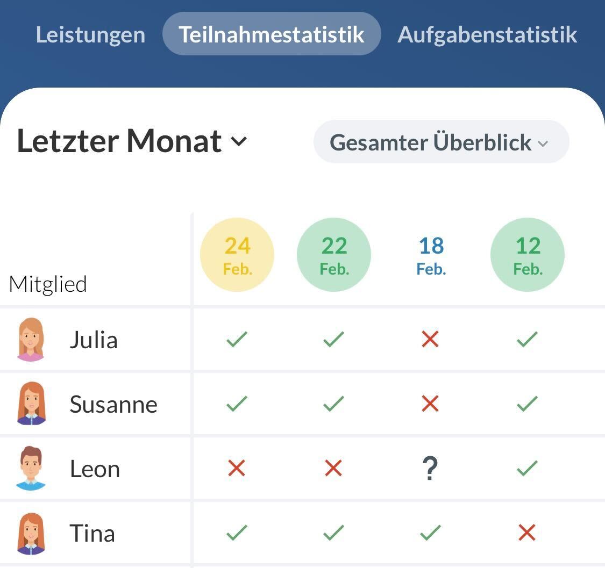The height and width of the screenshot is (568, 605).
Task: Toggle Julia's attendance check on 24 Feb.
Action: coord(237,339)
